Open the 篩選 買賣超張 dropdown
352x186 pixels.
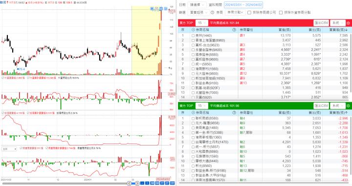pos(198,12)
